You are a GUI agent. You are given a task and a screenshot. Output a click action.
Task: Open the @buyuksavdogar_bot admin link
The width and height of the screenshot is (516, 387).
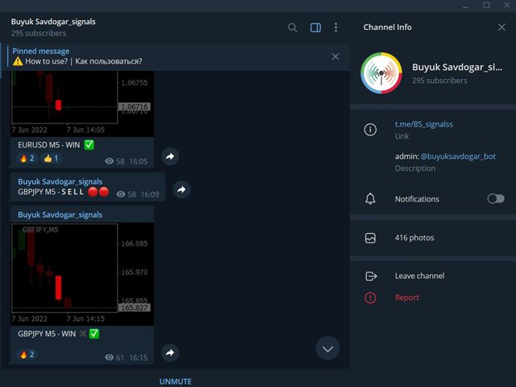(458, 156)
